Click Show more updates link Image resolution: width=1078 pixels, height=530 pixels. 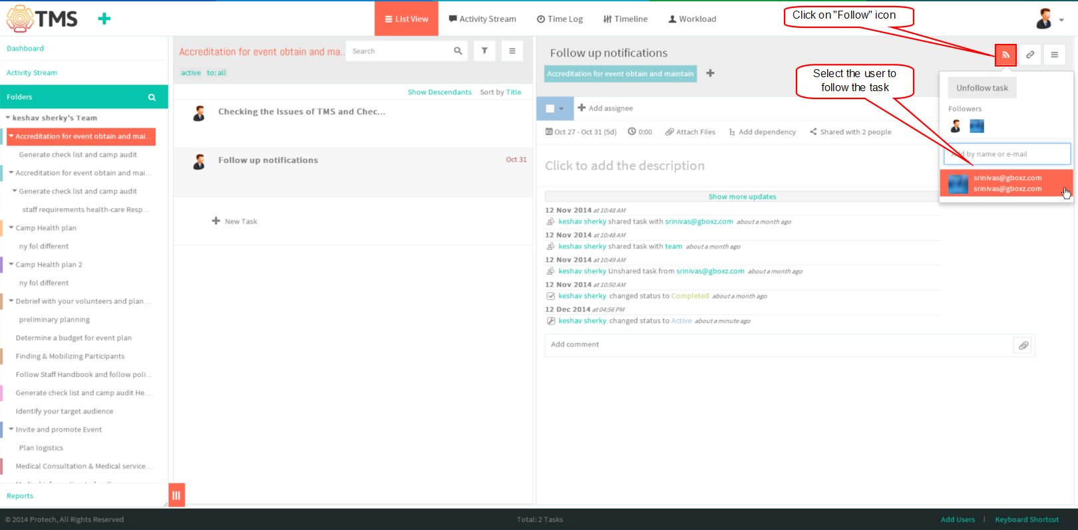pyautogui.click(x=742, y=197)
